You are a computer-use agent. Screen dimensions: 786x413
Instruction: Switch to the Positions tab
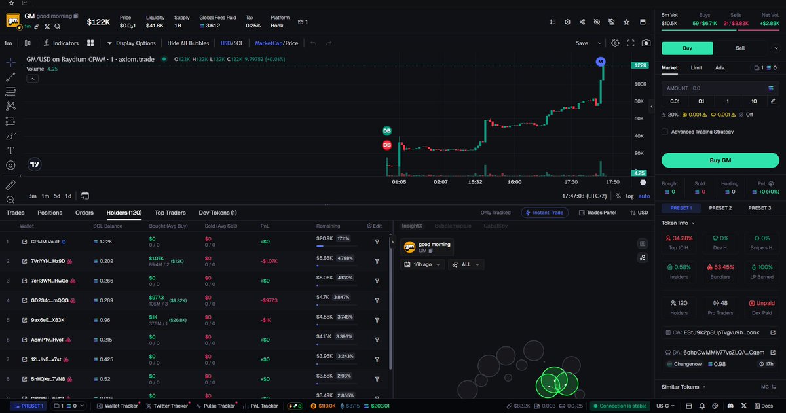click(x=50, y=213)
